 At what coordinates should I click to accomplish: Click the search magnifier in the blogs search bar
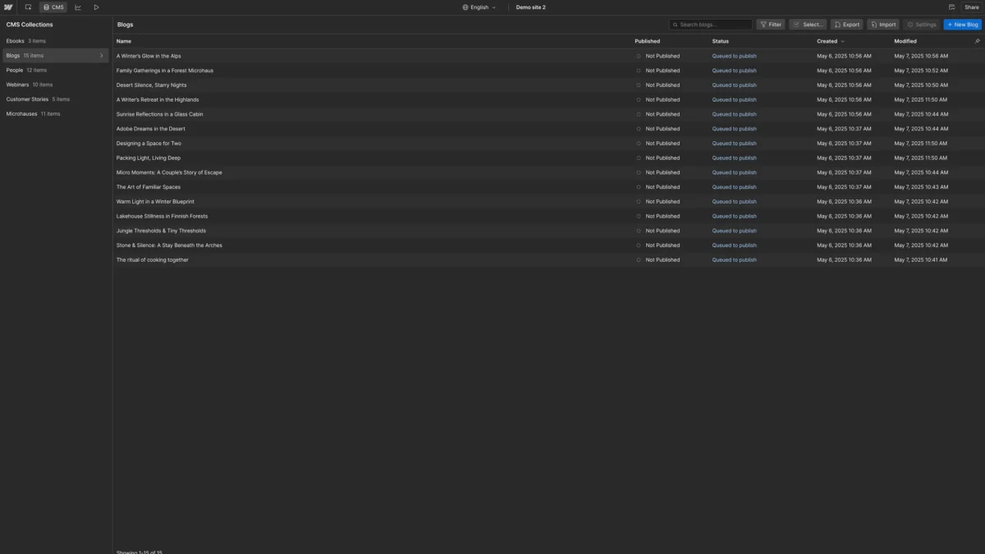676,24
